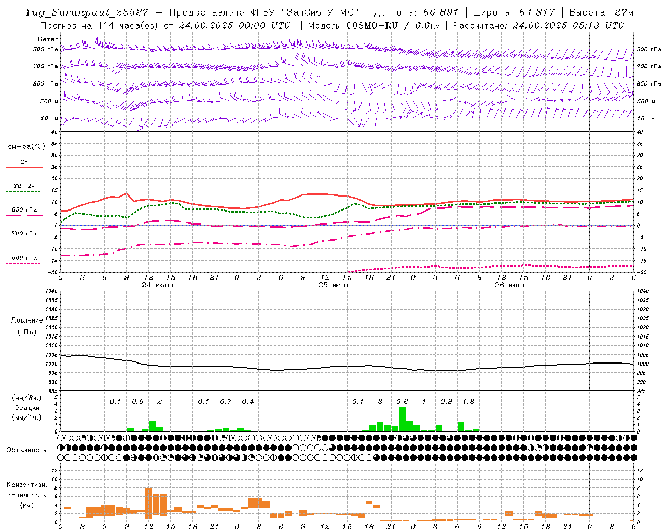This screenshot has width=664, height=531.
Task: Select the (мм/3ч.) unit label
Action: (x=26, y=398)
